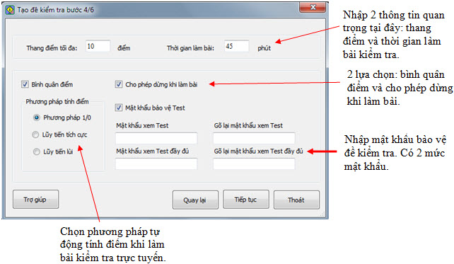The image size is (454, 264).
Task: Focus the Gõ lại mật khẩu xem Test field
Action: [254, 138]
